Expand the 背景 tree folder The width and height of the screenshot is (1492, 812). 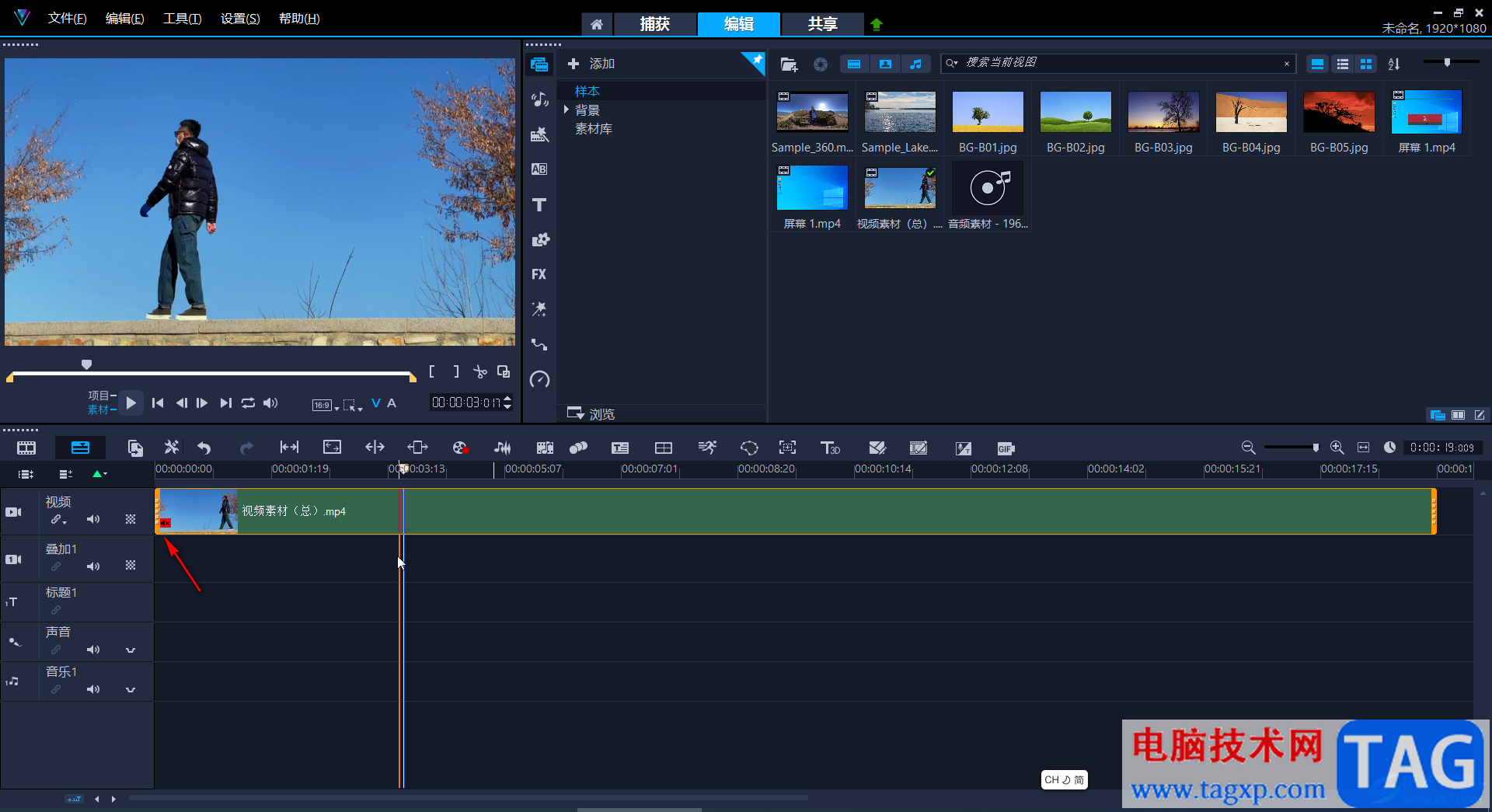pyautogui.click(x=566, y=110)
